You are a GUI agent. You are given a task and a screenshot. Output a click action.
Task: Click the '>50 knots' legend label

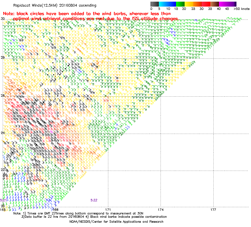(241, 9)
